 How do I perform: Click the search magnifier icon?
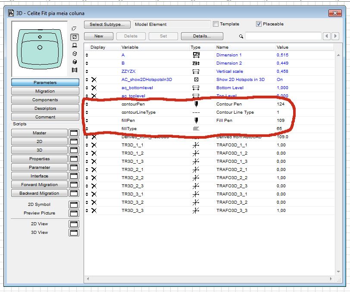(x=241, y=36)
